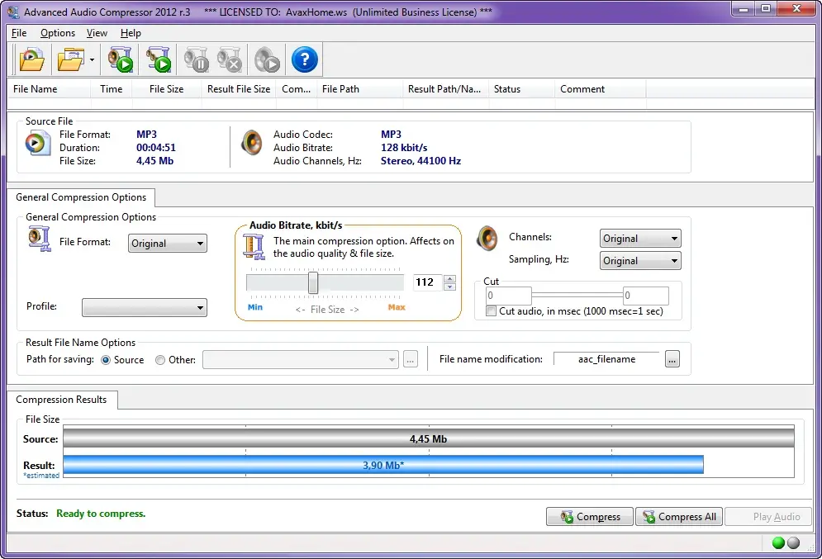Click the green status indicator light
The image size is (822, 559).
pos(778,542)
